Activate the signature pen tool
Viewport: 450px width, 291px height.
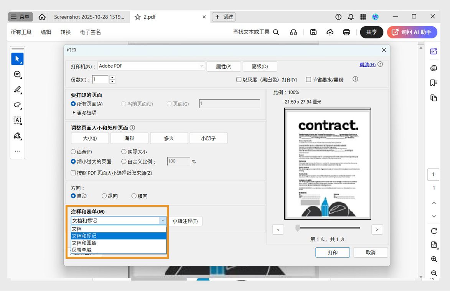point(17,136)
